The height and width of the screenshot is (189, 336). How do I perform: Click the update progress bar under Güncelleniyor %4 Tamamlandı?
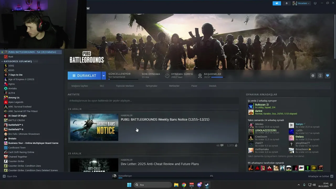pyautogui.click(x=123, y=79)
